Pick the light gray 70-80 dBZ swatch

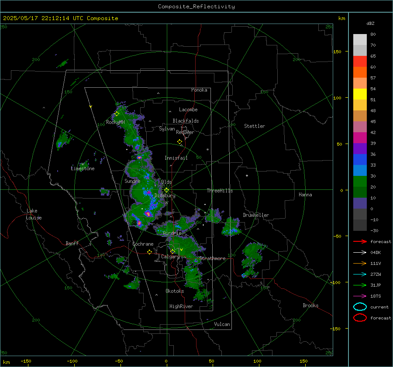pos(360,40)
